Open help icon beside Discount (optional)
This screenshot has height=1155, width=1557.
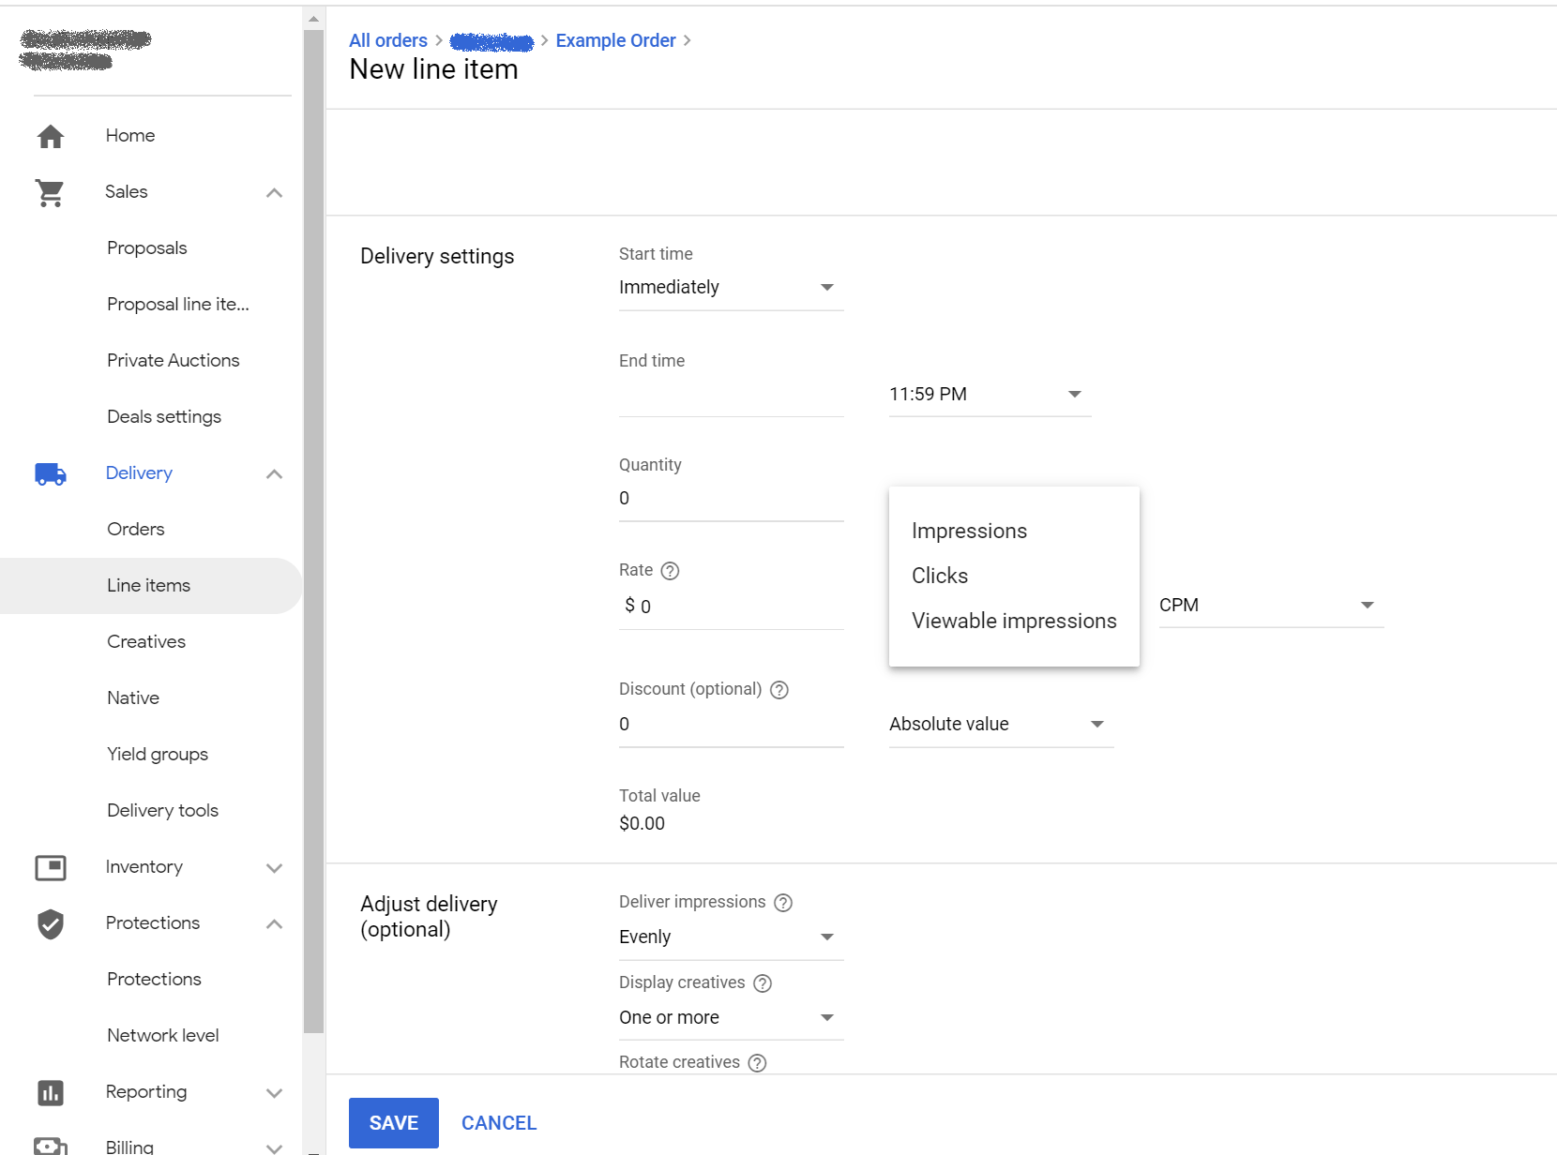779,690
